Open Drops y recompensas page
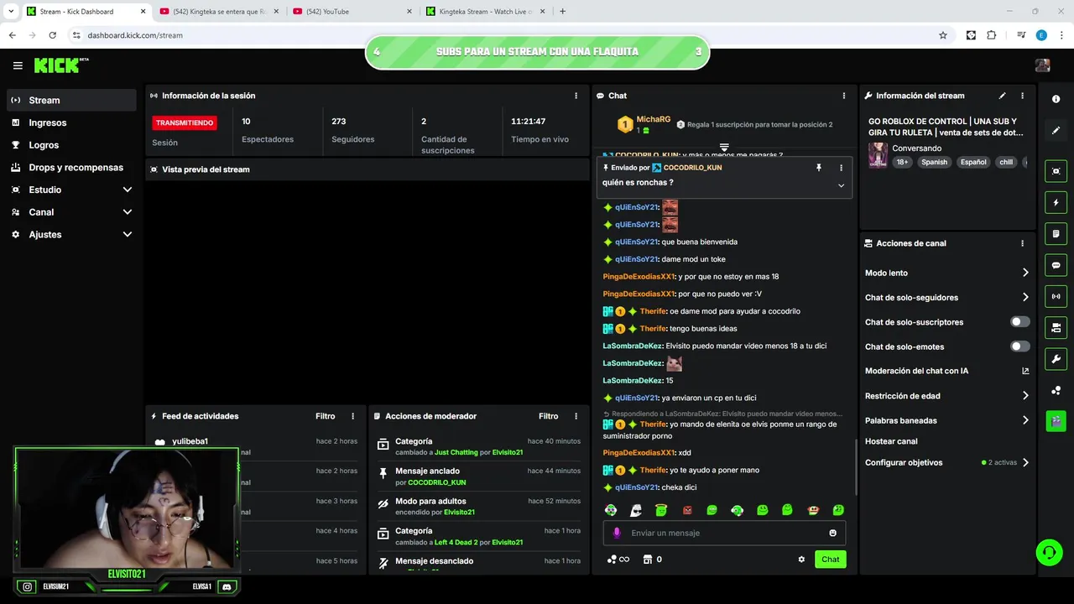1074x604 pixels. (71, 167)
